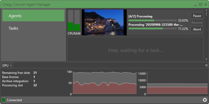Open the panel grid options icon
Viewport: 209px width, 104px height.
206,65
